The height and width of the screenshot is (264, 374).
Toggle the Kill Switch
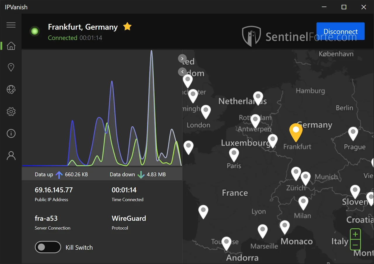click(48, 247)
